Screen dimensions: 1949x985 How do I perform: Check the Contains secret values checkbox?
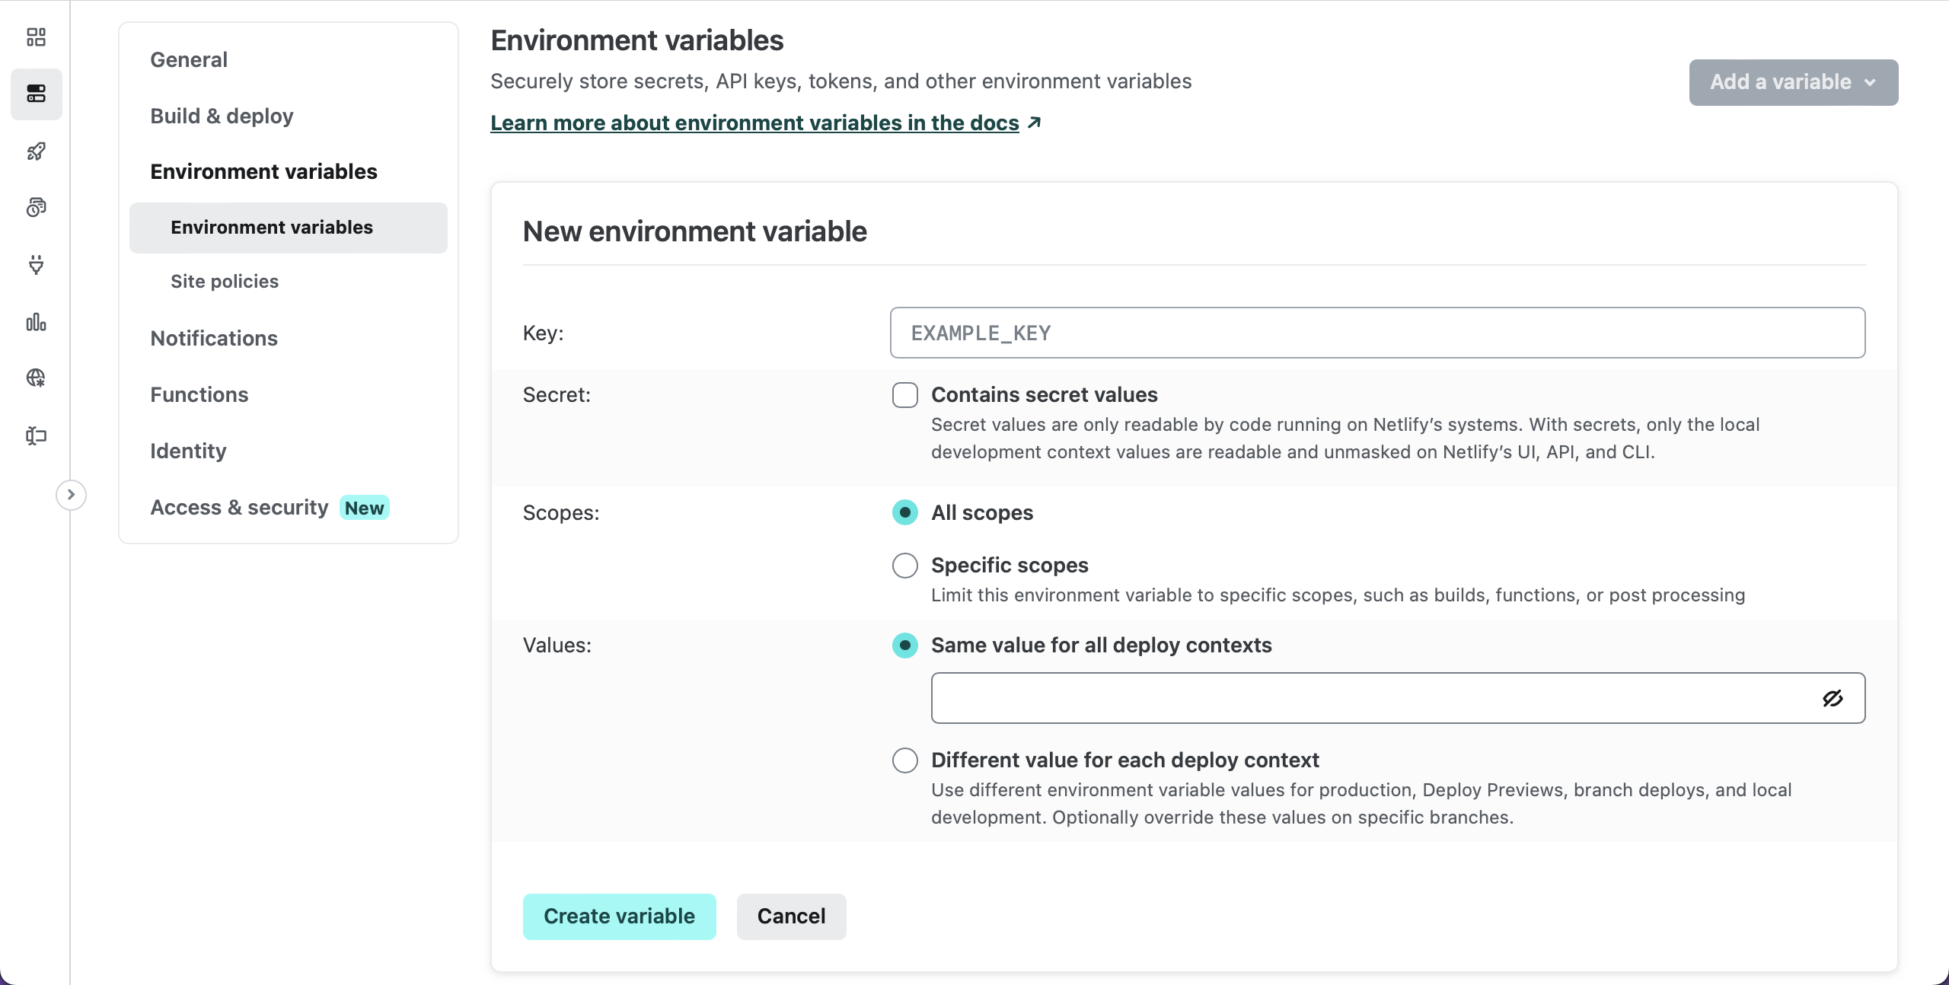(905, 395)
